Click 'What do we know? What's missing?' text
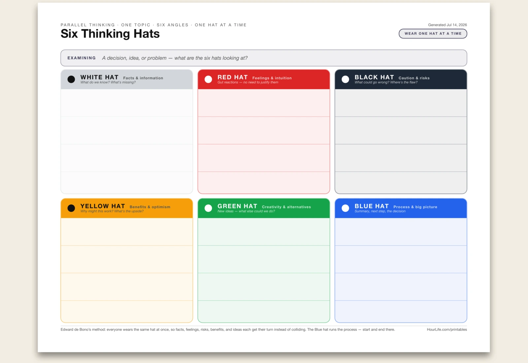528x363 pixels. [x=108, y=82]
